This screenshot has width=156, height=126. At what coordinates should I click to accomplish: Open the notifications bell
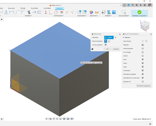coord(141,5)
